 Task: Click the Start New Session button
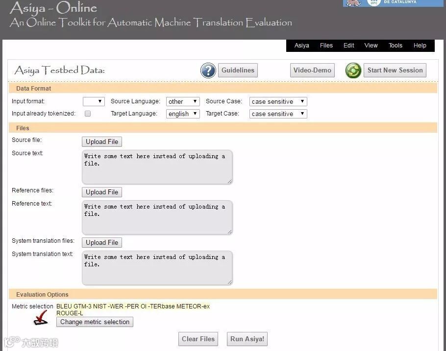click(x=395, y=70)
